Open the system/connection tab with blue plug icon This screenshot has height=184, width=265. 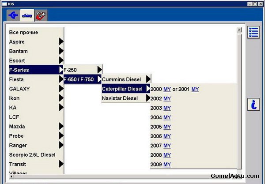[13, 15]
